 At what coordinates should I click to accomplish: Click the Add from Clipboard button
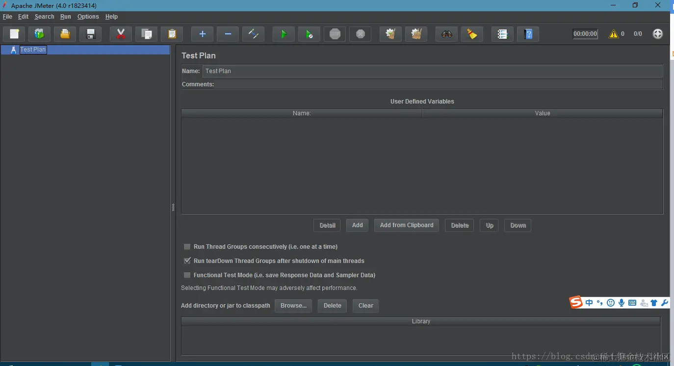pyautogui.click(x=407, y=225)
